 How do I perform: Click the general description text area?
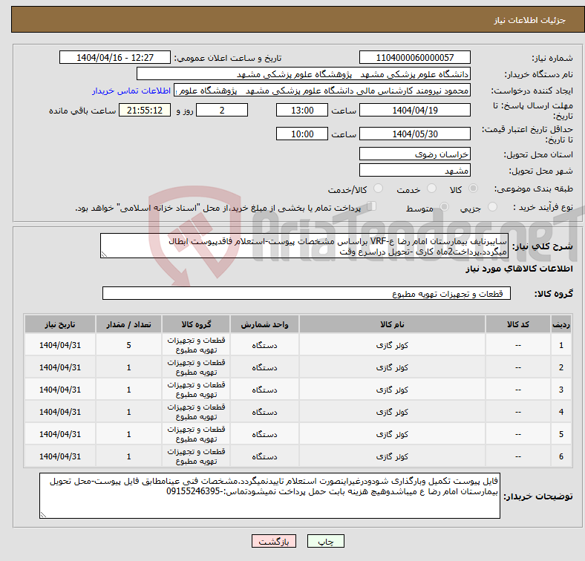(x=304, y=246)
